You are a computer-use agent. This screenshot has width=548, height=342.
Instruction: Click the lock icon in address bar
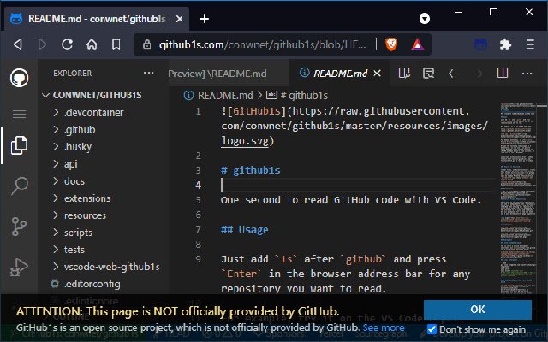[x=146, y=44]
